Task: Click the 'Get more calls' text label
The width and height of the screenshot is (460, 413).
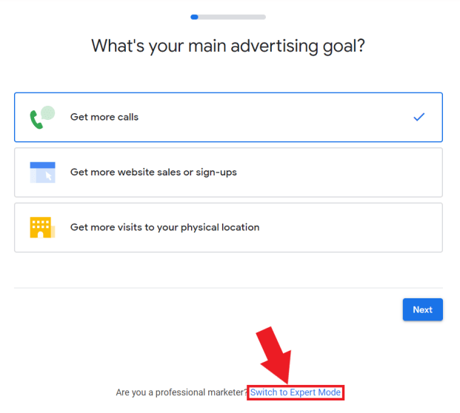Action: coord(104,117)
